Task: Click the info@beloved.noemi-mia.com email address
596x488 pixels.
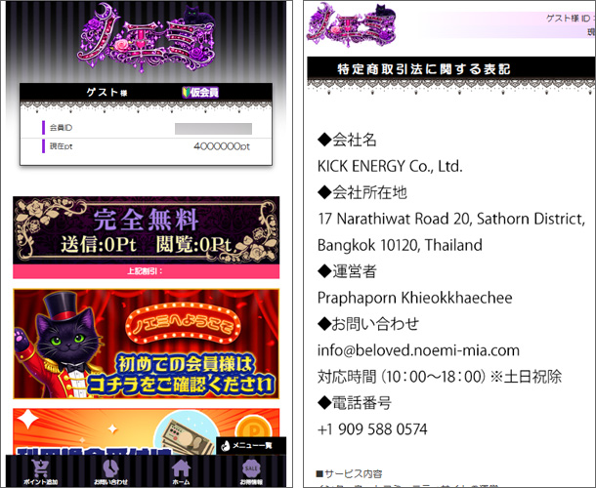Action: [x=418, y=349]
